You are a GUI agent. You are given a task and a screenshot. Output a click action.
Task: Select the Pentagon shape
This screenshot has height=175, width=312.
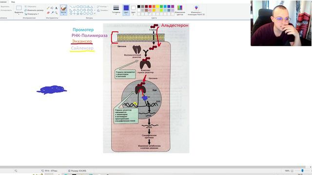click(78, 10)
